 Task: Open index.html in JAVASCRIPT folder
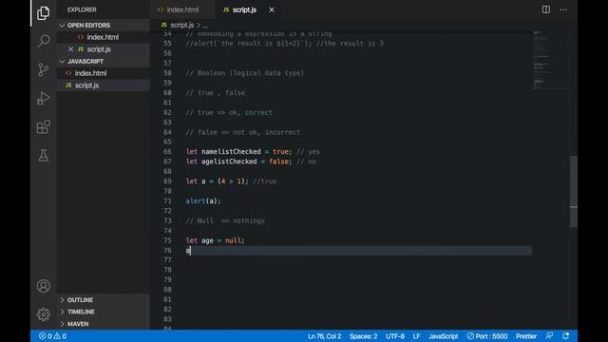click(91, 73)
